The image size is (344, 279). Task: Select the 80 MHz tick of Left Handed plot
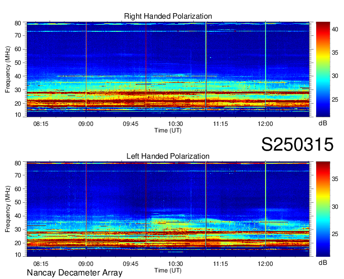[18, 163]
